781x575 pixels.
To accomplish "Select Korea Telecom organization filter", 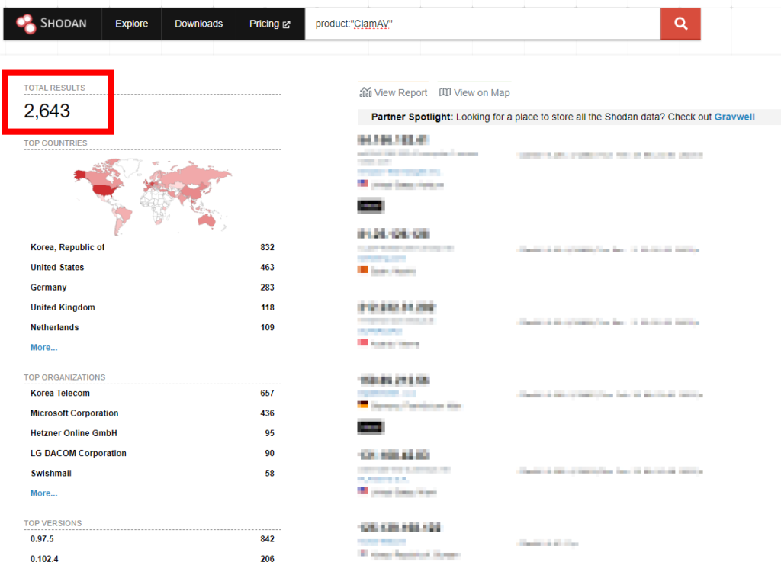I will click(59, 394).
